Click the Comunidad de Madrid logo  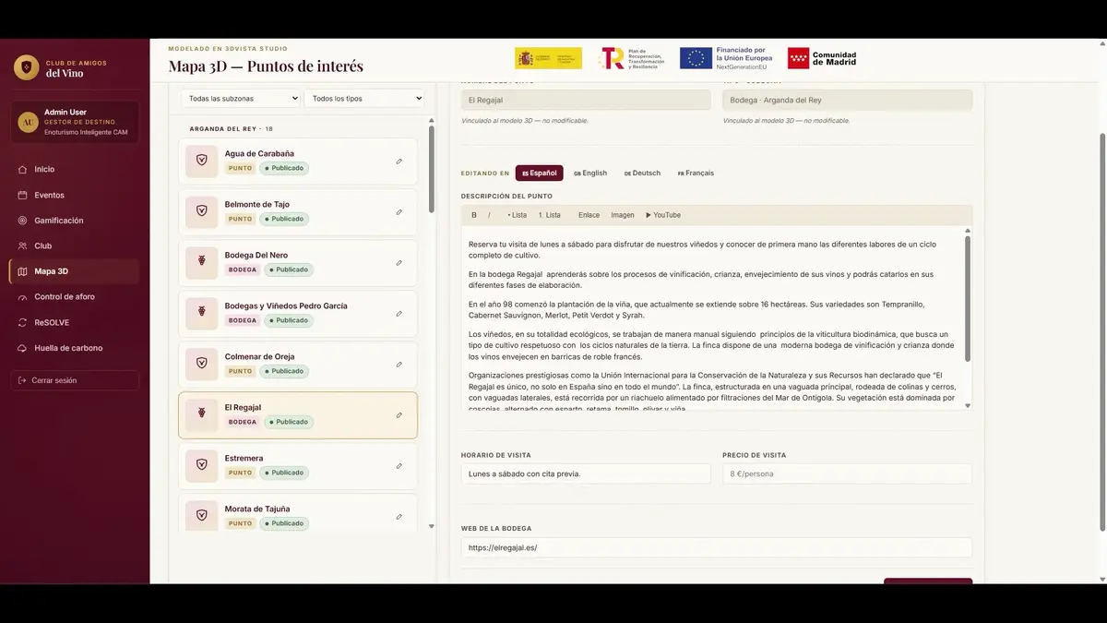(822, 58)
